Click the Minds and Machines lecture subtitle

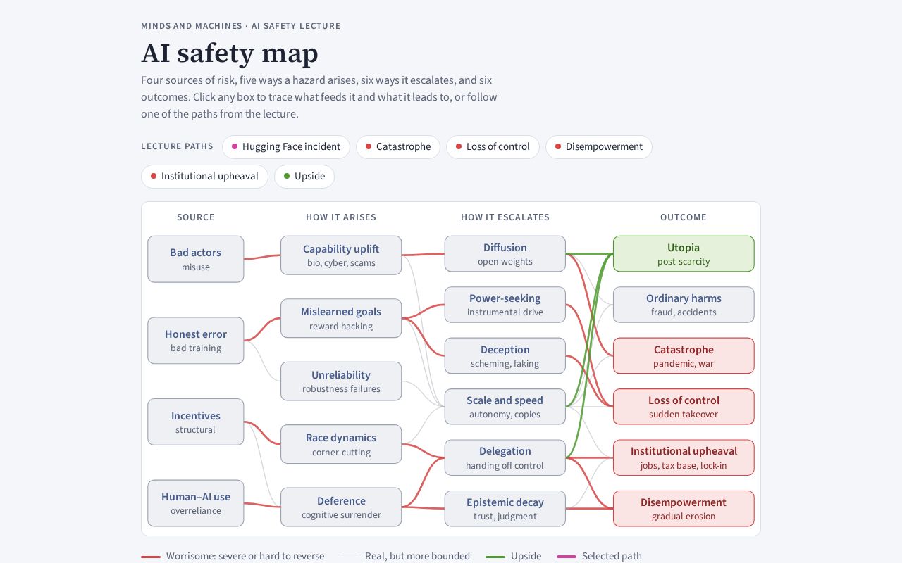pos(241,26)
